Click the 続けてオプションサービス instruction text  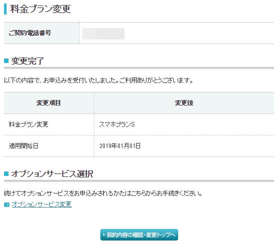coord(103,193)
